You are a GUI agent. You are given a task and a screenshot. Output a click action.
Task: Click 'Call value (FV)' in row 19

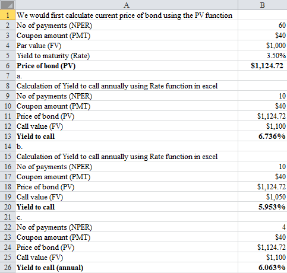[x=127, y=196]
